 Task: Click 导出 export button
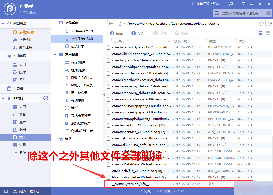click(160, 33)
